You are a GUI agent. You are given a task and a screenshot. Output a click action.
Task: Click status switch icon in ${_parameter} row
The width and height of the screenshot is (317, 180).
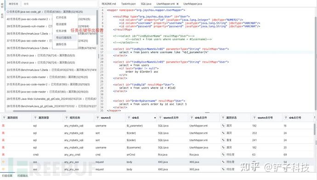click(x=223, y=125)
